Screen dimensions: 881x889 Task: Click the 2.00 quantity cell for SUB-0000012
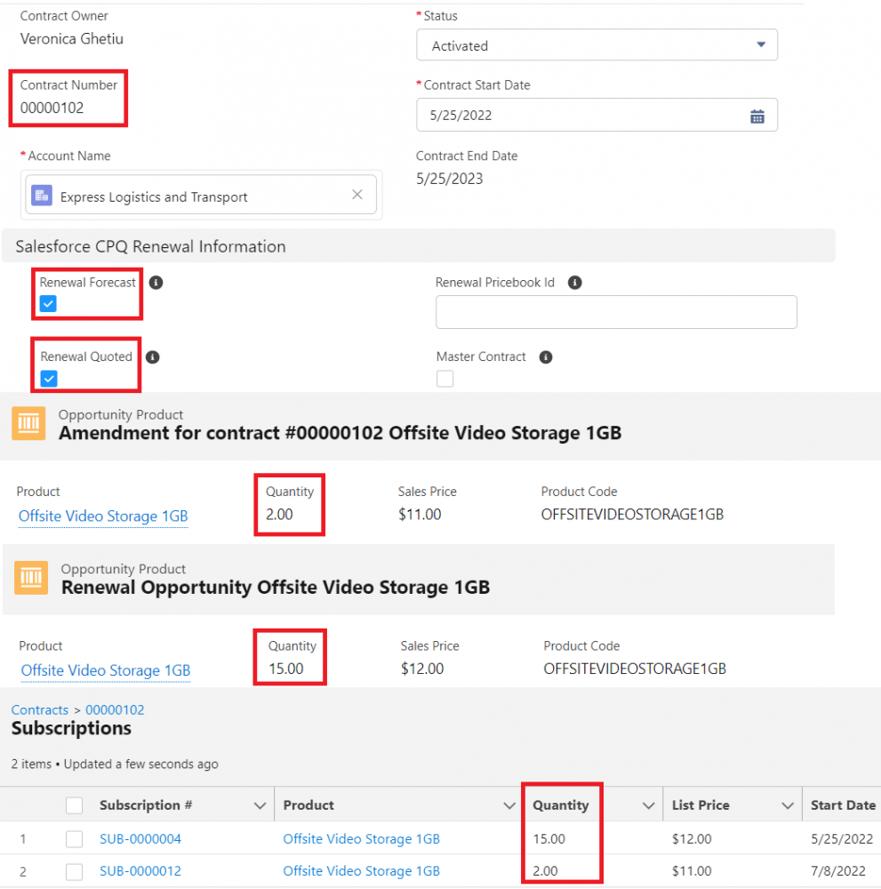(545, 871)
